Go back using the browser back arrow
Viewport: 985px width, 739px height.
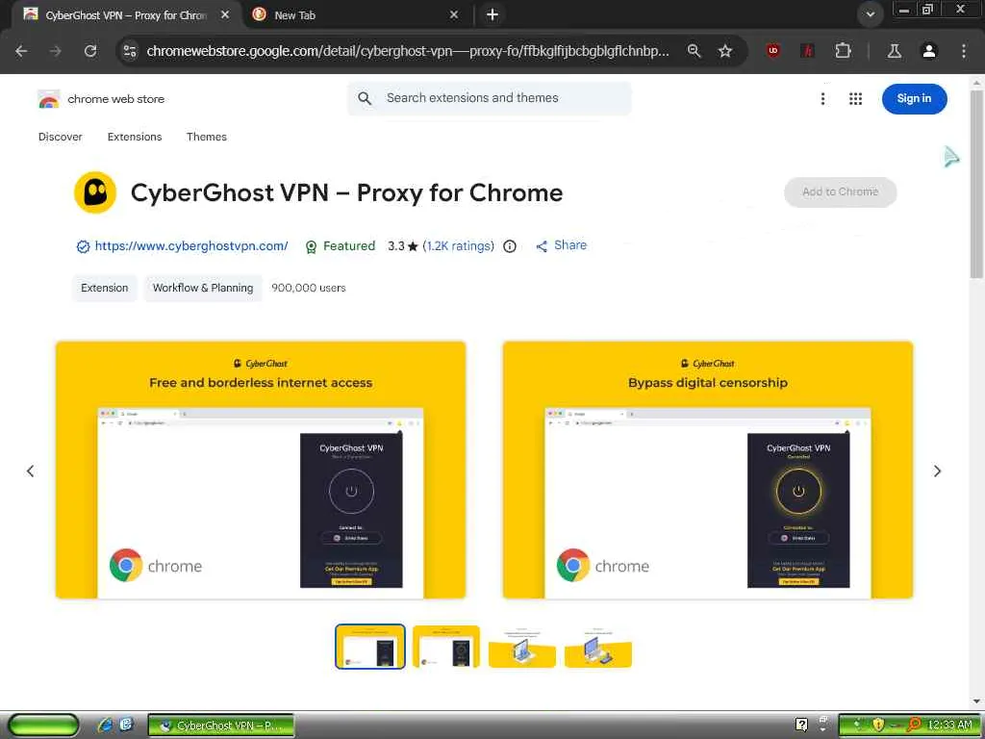pyautogui.click(x=21, y=51)
